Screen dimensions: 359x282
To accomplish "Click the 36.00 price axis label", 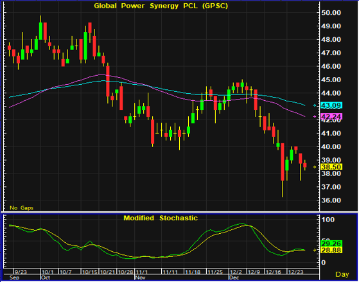I will (331, 200).
